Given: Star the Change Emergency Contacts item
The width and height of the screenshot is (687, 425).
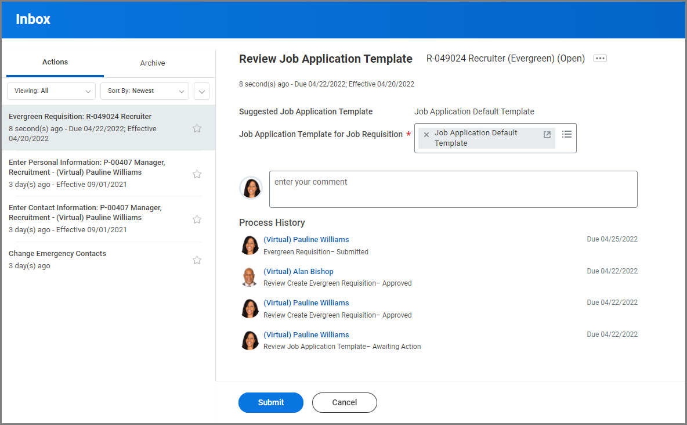Looking at the screenshot, I should click(197, 260).
